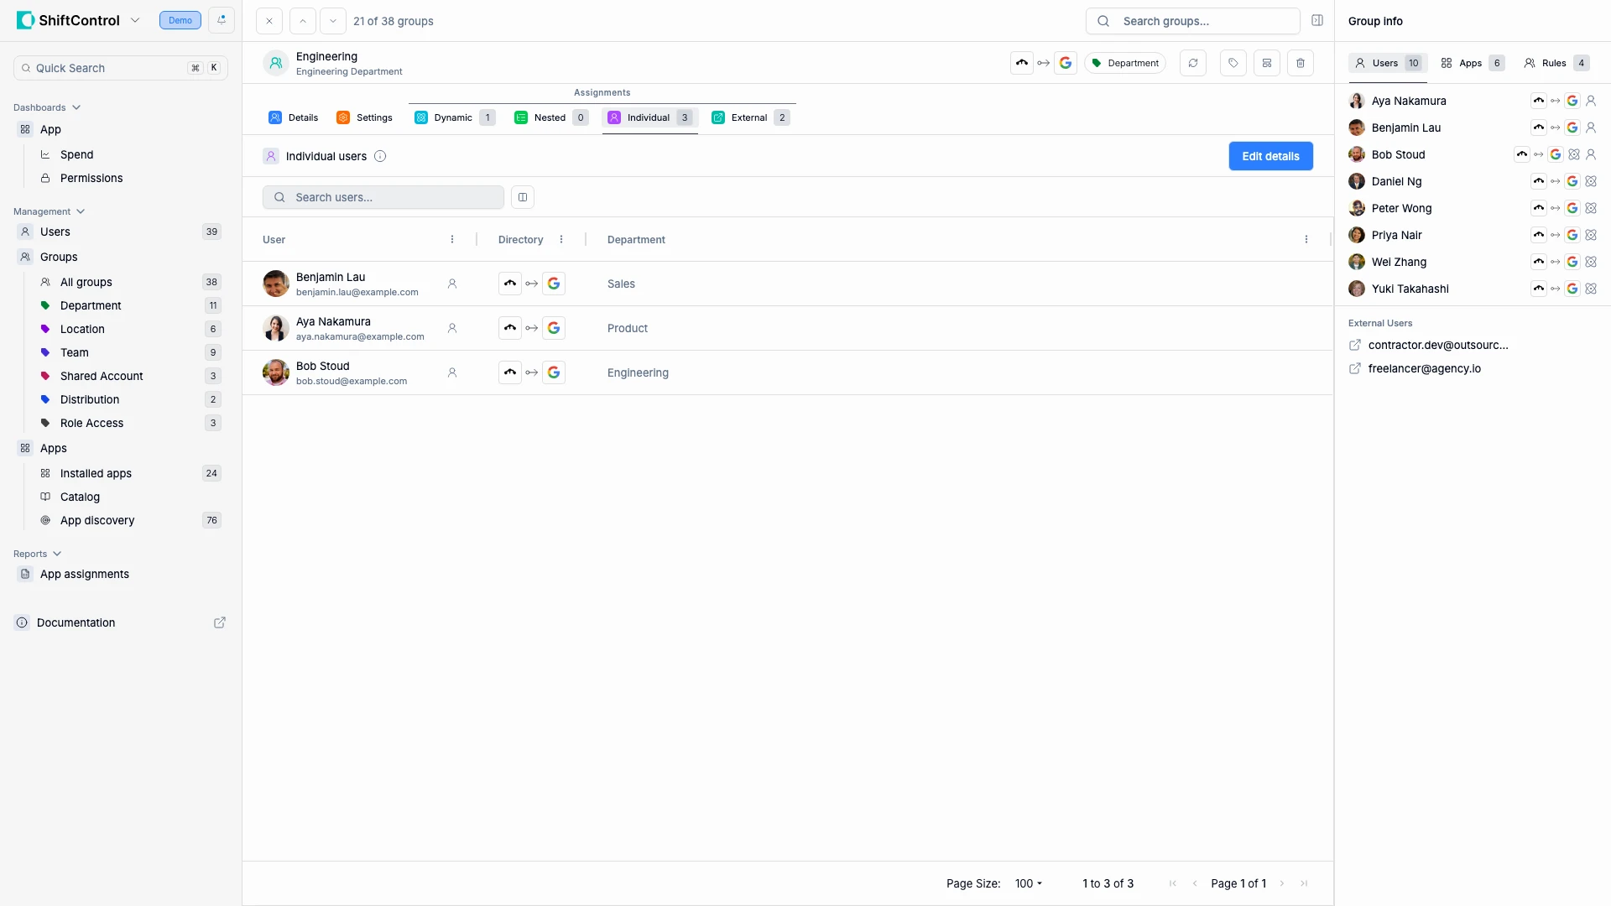Image resolution: width=1611 pixels, height=906 pixels.
Task: Open the Documentation link in sidebar
Action: (x=76, y=622)
